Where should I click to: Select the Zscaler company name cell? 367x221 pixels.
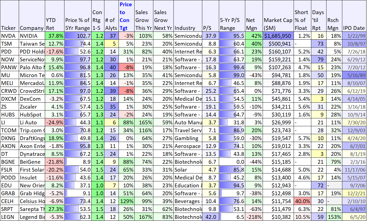click(x=32, y=107)
